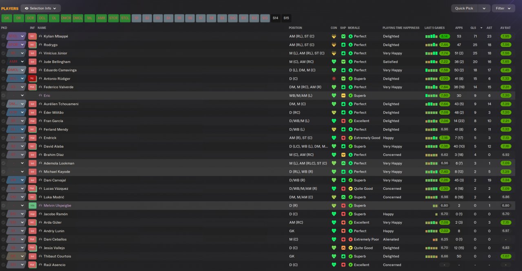Screen dimensions: 522x271
Task: Select the GK position slot
Action: pyautogui.click(x=7, y=18)
